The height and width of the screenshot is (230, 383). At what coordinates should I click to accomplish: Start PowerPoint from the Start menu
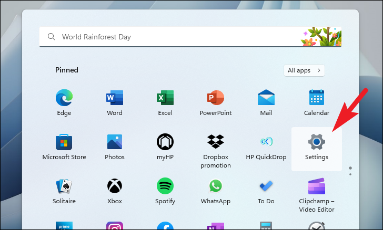pos(216,103)
